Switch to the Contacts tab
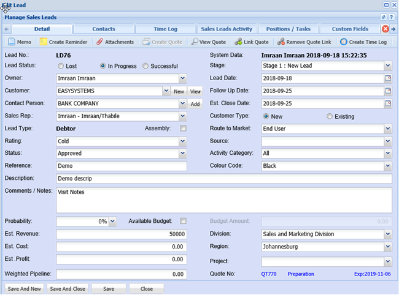Screen dimensions: 399x295 [x=103, y=29]
